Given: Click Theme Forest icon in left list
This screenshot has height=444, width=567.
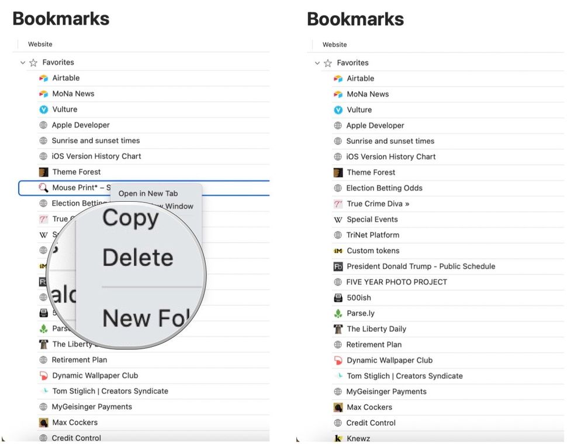Looking at the screenshot, I should pos(44,172).
